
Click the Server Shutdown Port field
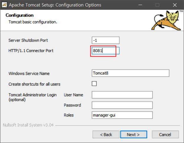tap(105, 40)
